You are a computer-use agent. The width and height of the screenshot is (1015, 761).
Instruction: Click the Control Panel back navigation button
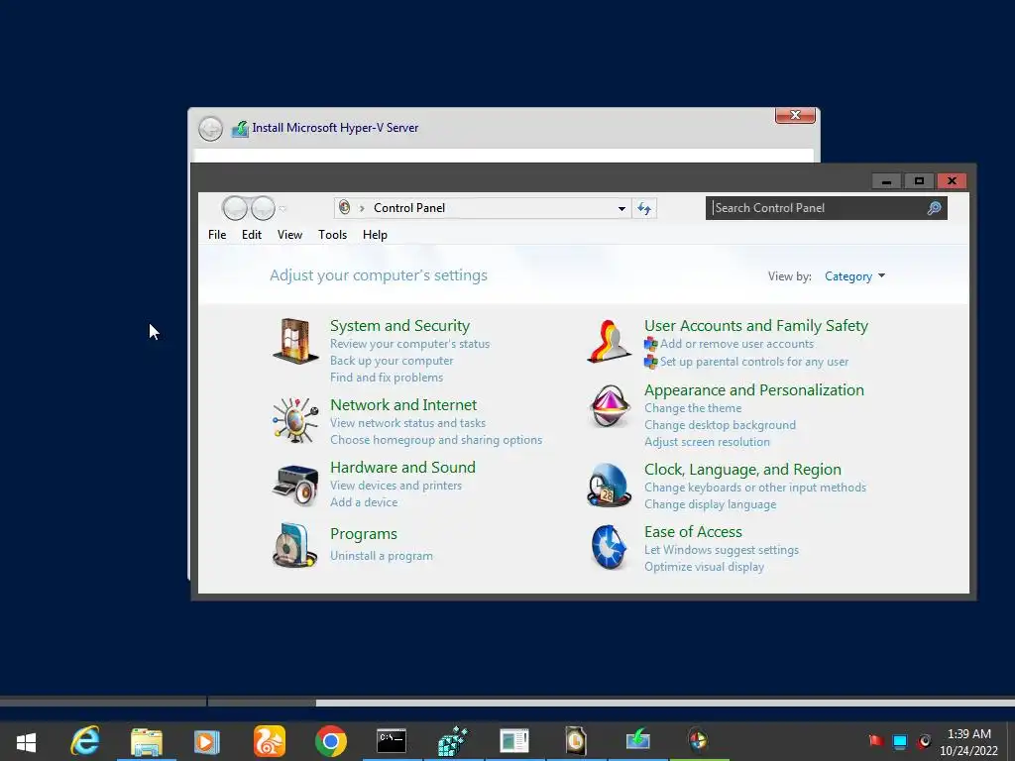point(235,208)
